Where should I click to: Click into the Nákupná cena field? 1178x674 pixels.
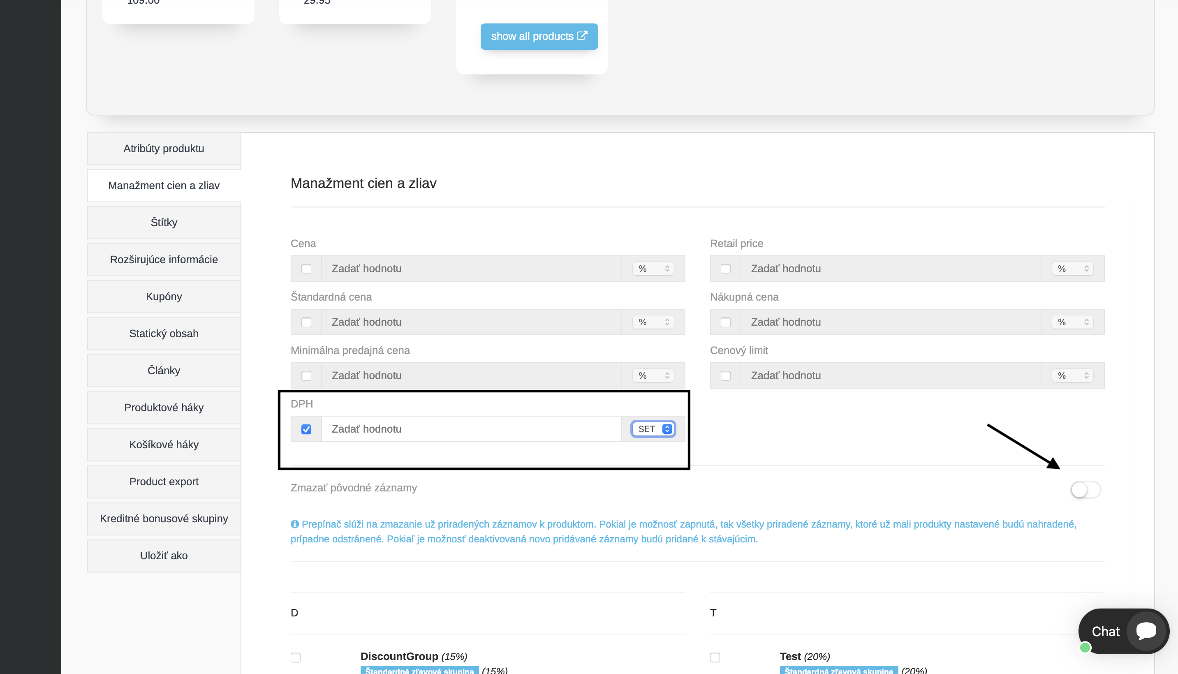[891, 322]
